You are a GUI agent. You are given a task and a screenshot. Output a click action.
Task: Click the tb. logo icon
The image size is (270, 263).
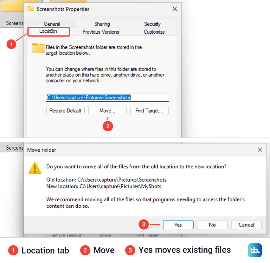[x=255, y=250]
